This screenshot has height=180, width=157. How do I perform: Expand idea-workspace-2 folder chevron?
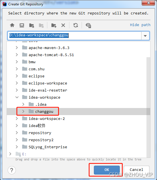click(17, 118)
